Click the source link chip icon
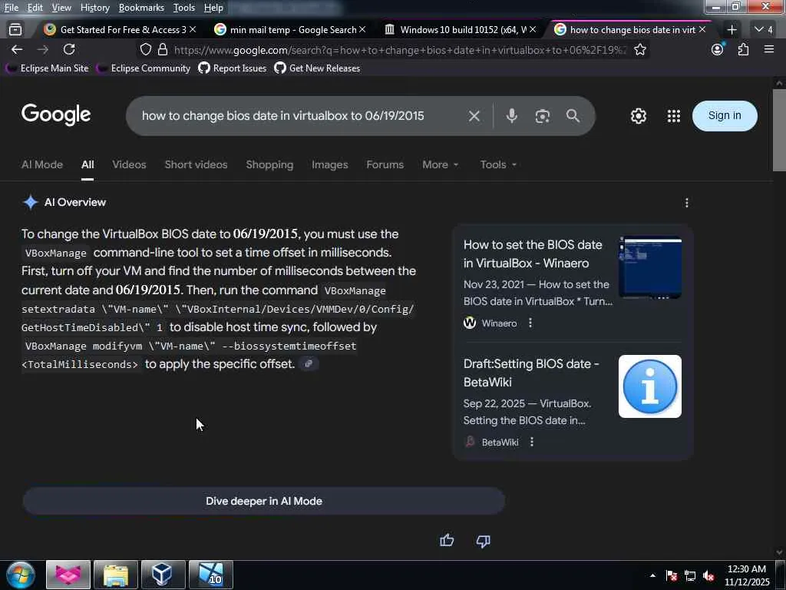786x590 pixels. point(309,363)
